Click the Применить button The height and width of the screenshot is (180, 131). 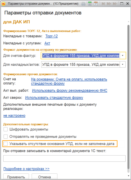pos(16,177)
